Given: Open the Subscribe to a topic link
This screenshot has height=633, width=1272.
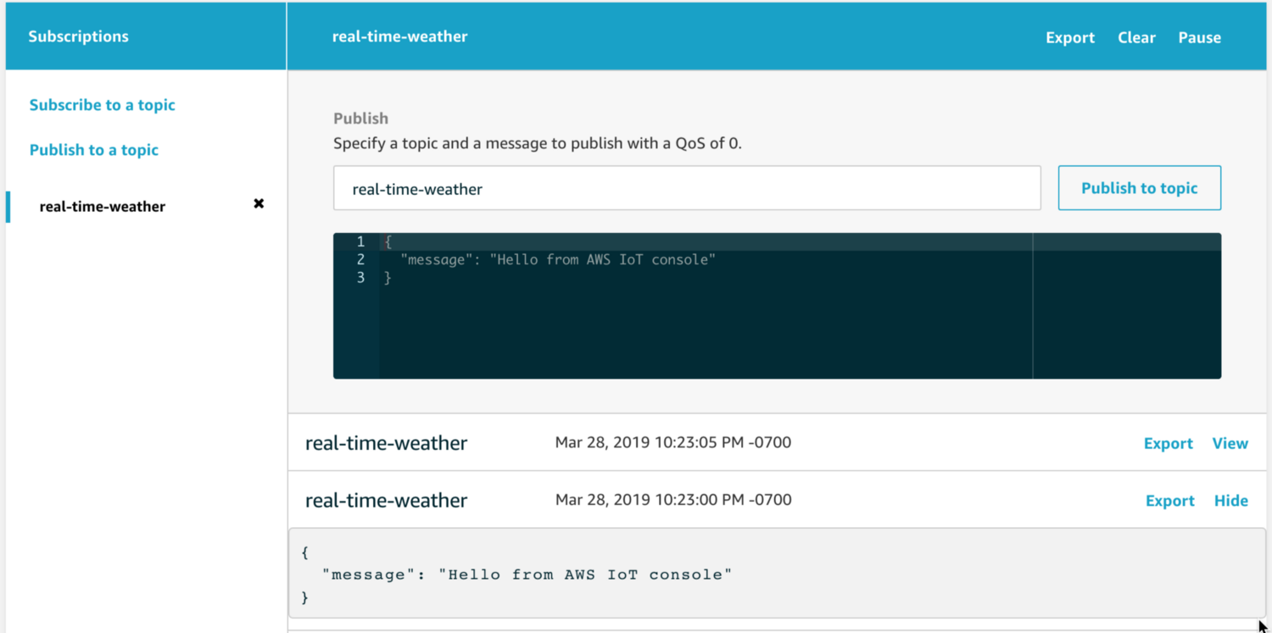Looking at the screenshot, I should [x=103, y=105].
